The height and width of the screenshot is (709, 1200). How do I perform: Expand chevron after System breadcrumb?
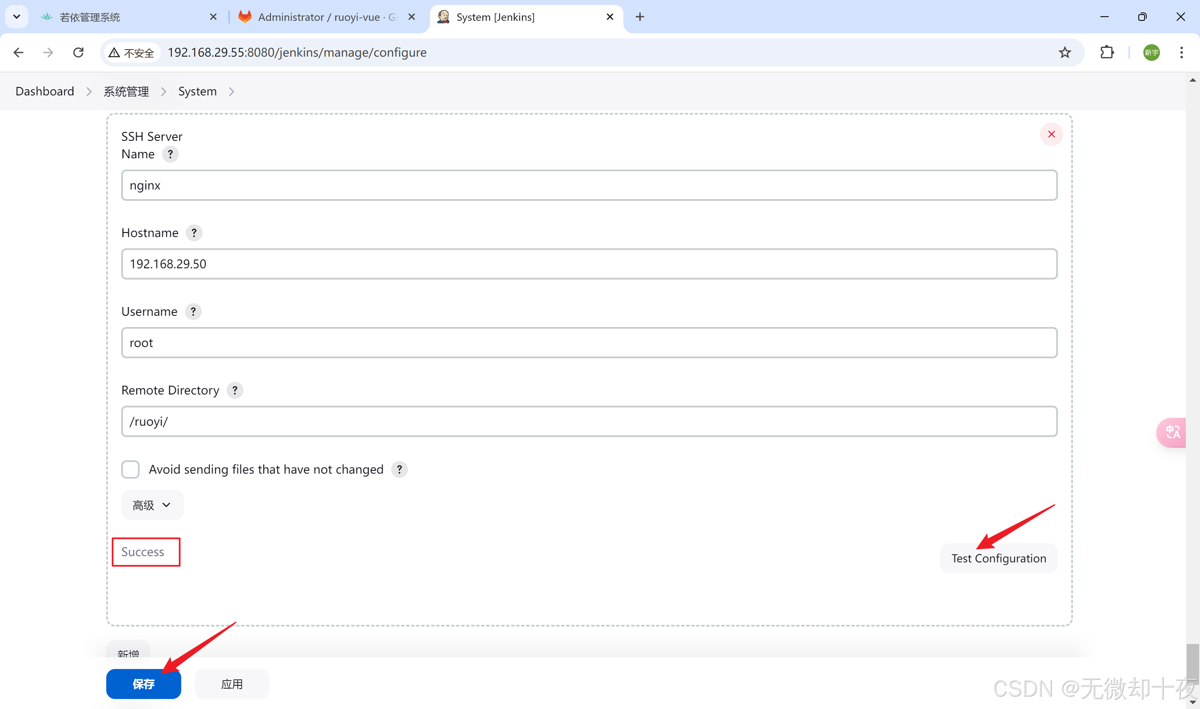click(x=232, y=92)
